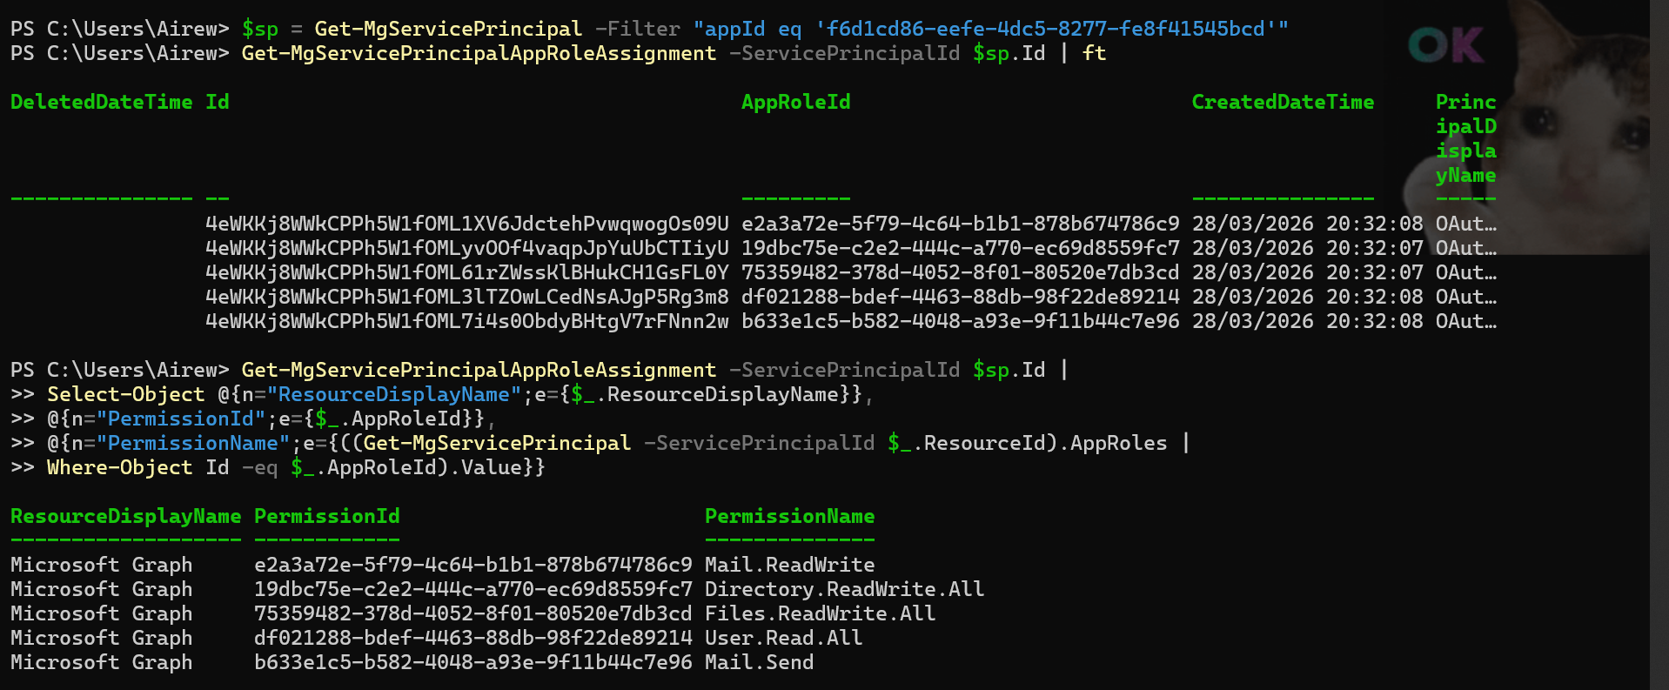Screen dimensions: 1669x690
Task: Click the Select-Object command text
Action: tap(125, 394)
